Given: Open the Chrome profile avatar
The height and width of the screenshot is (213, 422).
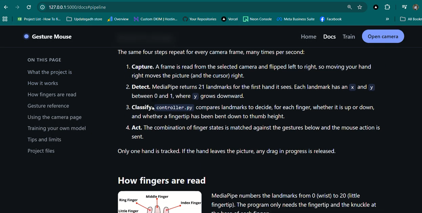Looking at the screenshot, I should point(415,7).
